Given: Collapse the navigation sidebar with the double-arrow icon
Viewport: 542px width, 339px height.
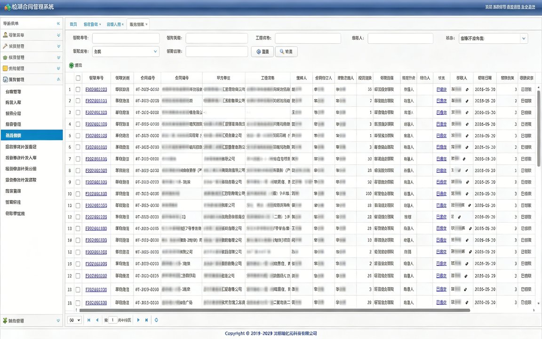Looking at the screenshot, I should [x=58, y=24].
